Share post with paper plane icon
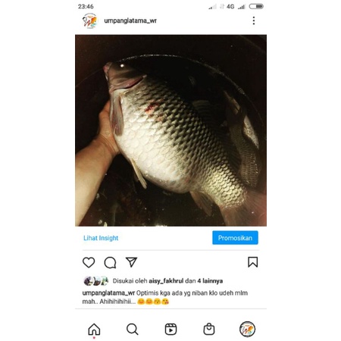 tap(131, 262)
